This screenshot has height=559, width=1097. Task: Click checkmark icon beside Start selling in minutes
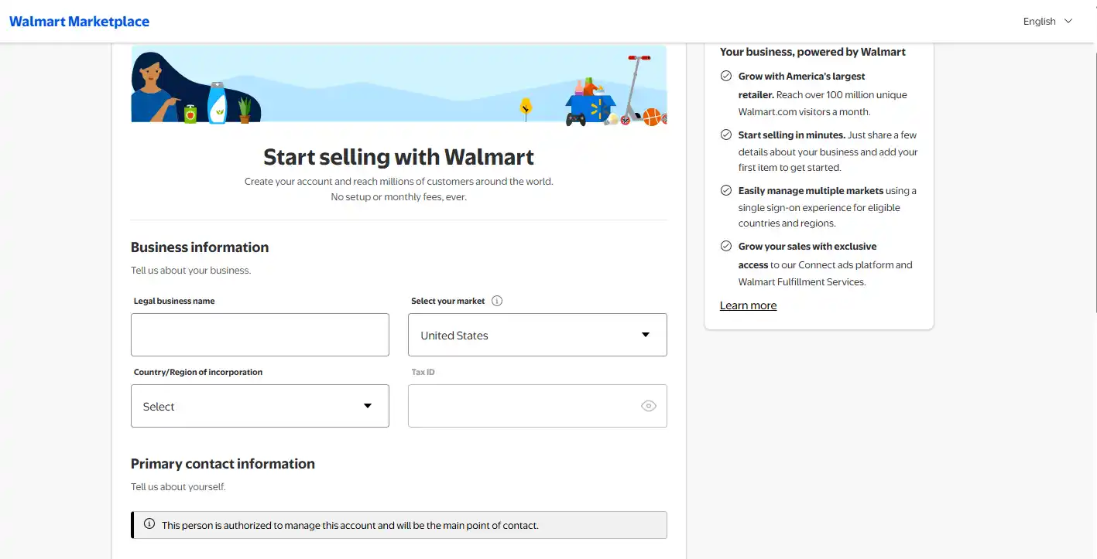[726, 135]
